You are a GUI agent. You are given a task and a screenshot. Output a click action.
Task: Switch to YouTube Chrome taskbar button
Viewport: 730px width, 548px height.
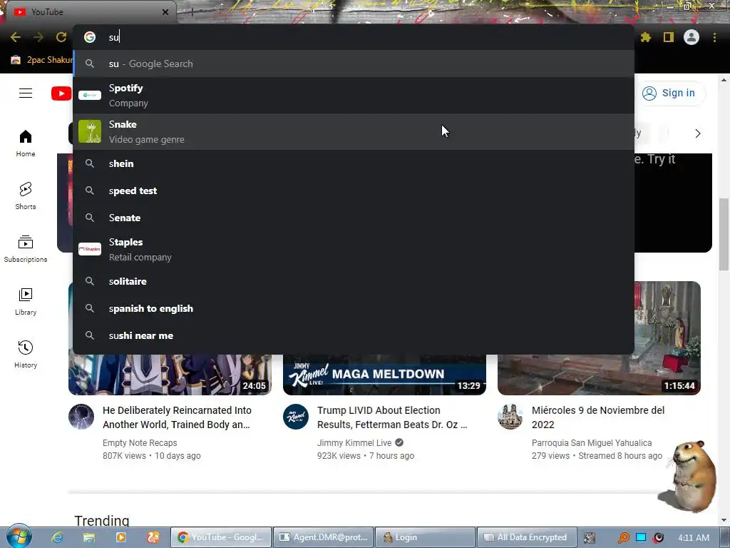[221, 537]
